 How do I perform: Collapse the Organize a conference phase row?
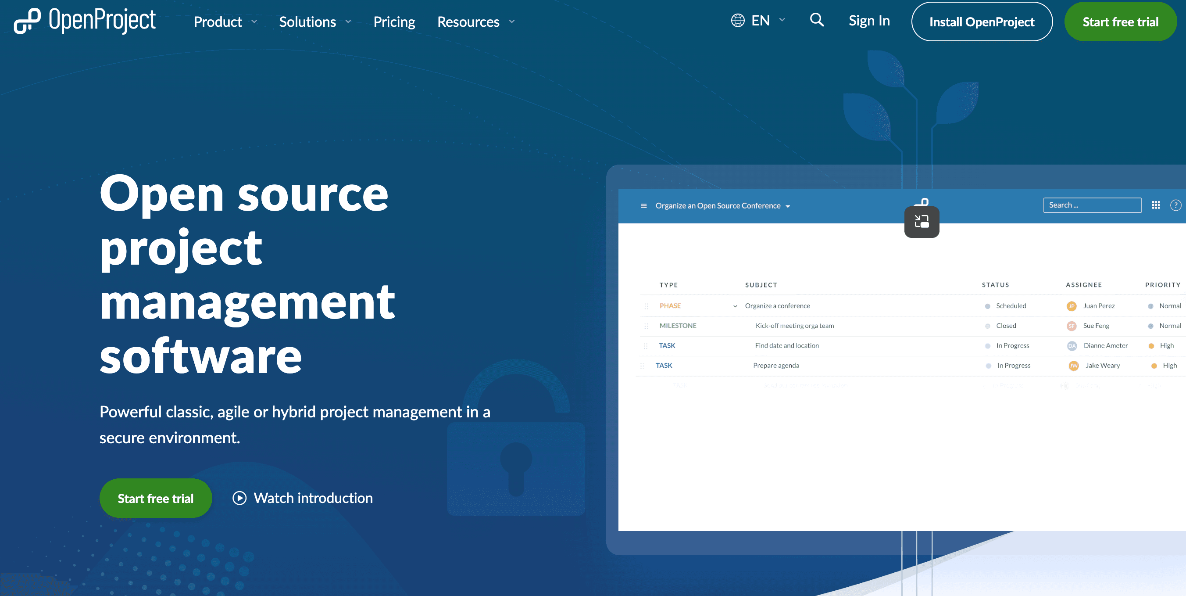[735, 306]
